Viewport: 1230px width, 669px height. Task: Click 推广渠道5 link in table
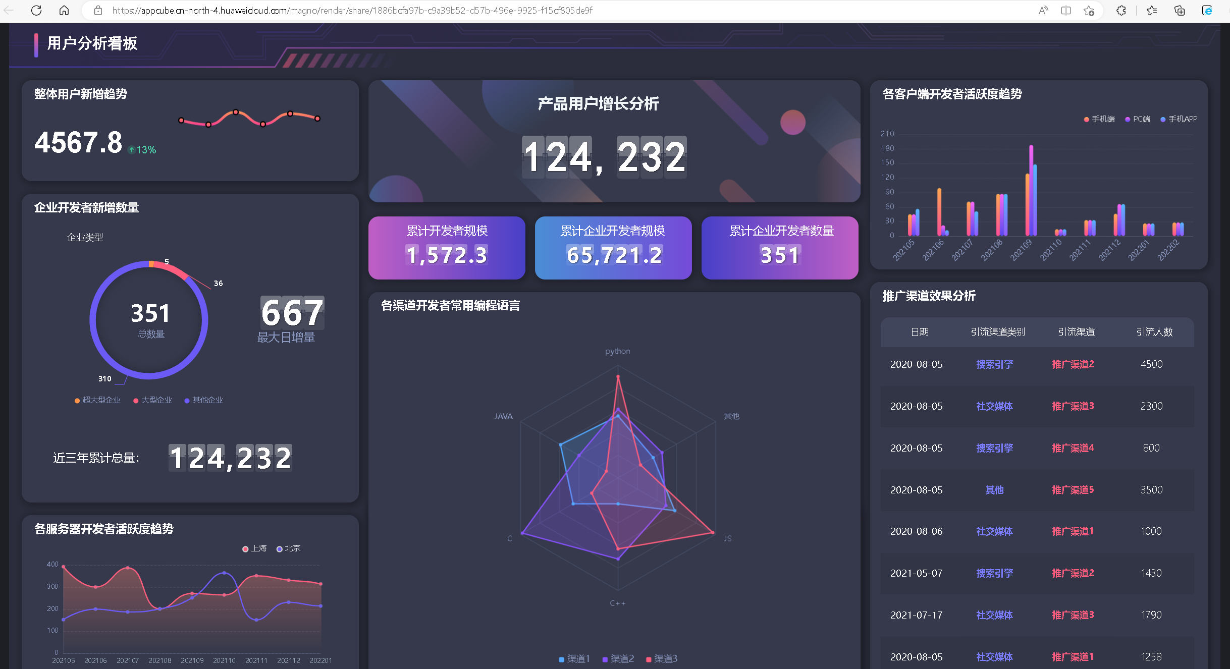(1073, 490)
